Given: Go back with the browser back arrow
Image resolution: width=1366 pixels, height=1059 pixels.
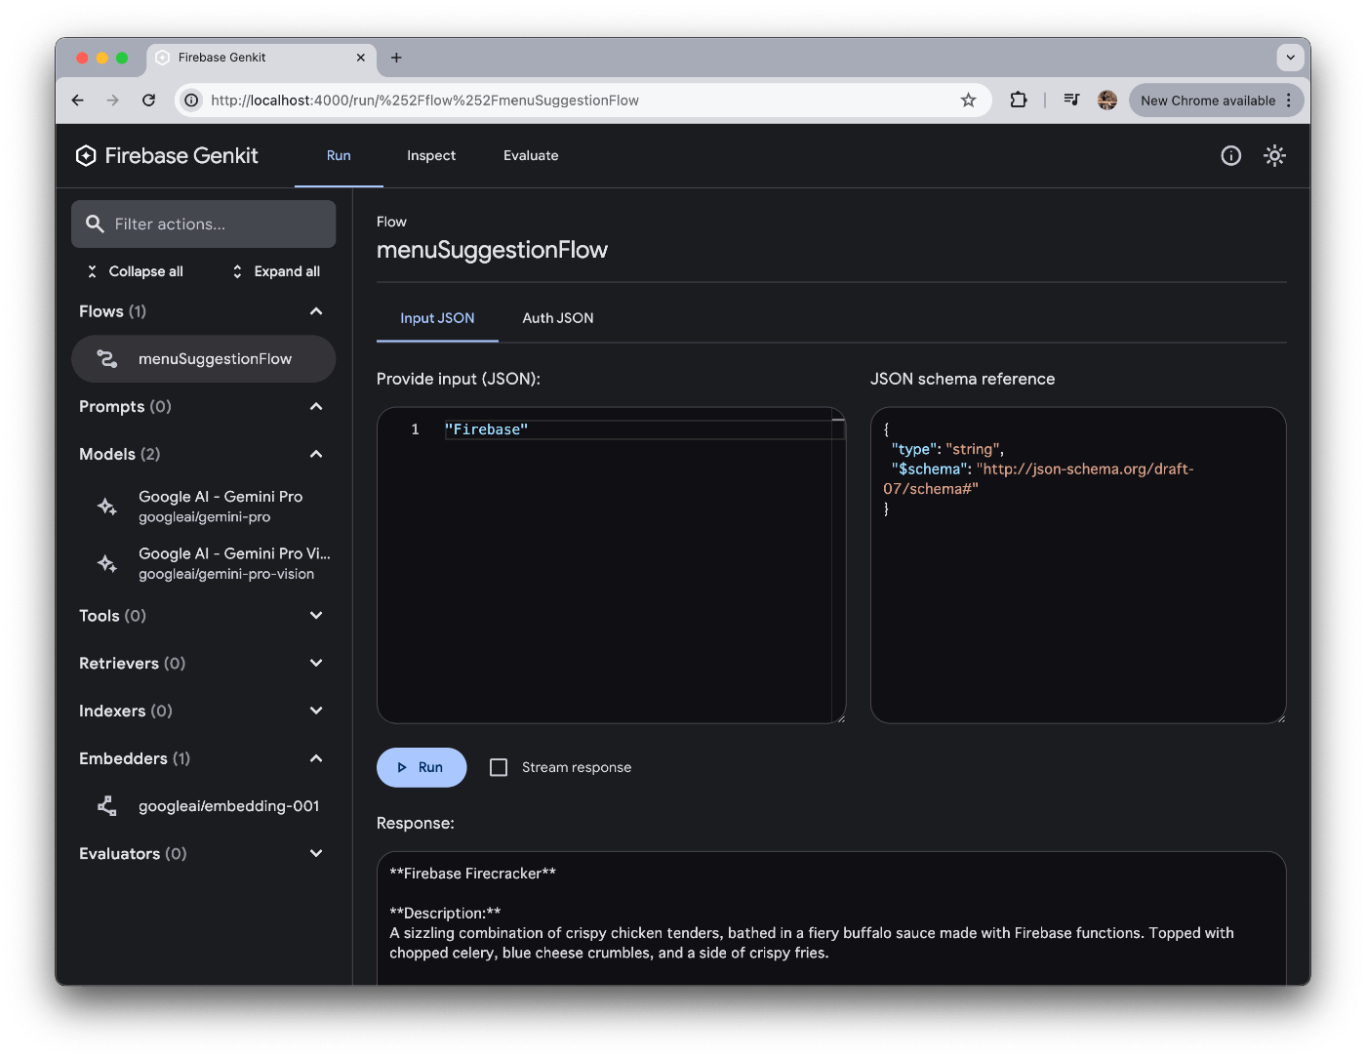Looking at the screenshot, I should (x=78, y=100).
